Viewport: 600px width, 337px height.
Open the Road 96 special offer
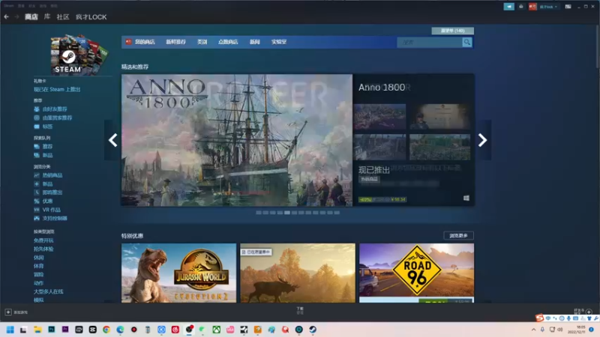416,273
